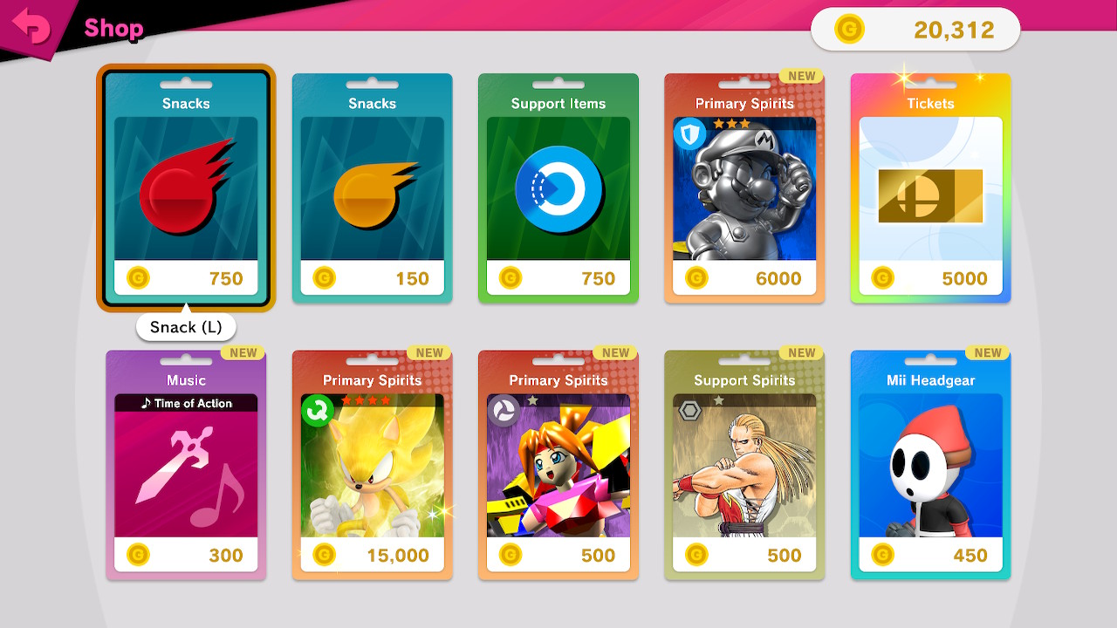This screenshot has width=1117, height=628.
Task: Click the Shop title text
Action: [x=113, y=29]
